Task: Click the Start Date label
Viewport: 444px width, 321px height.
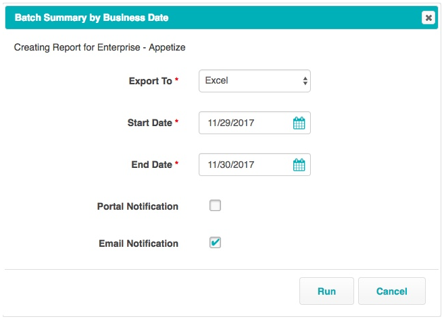Action: (x=149, y=123)
